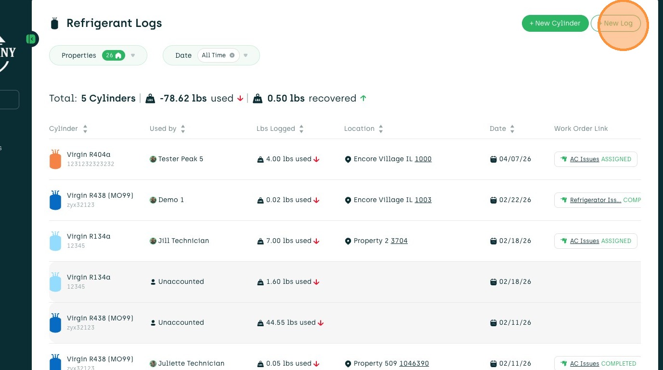The image size is (663, 370).
Task: Click the Tester Peak 5 avatar icon
Action: (153, 159)
